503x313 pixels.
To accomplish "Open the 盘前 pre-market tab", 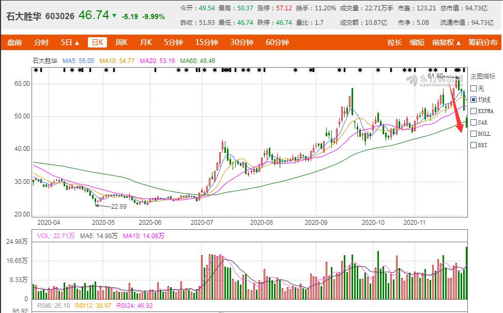I will click(x=14, y=42).
